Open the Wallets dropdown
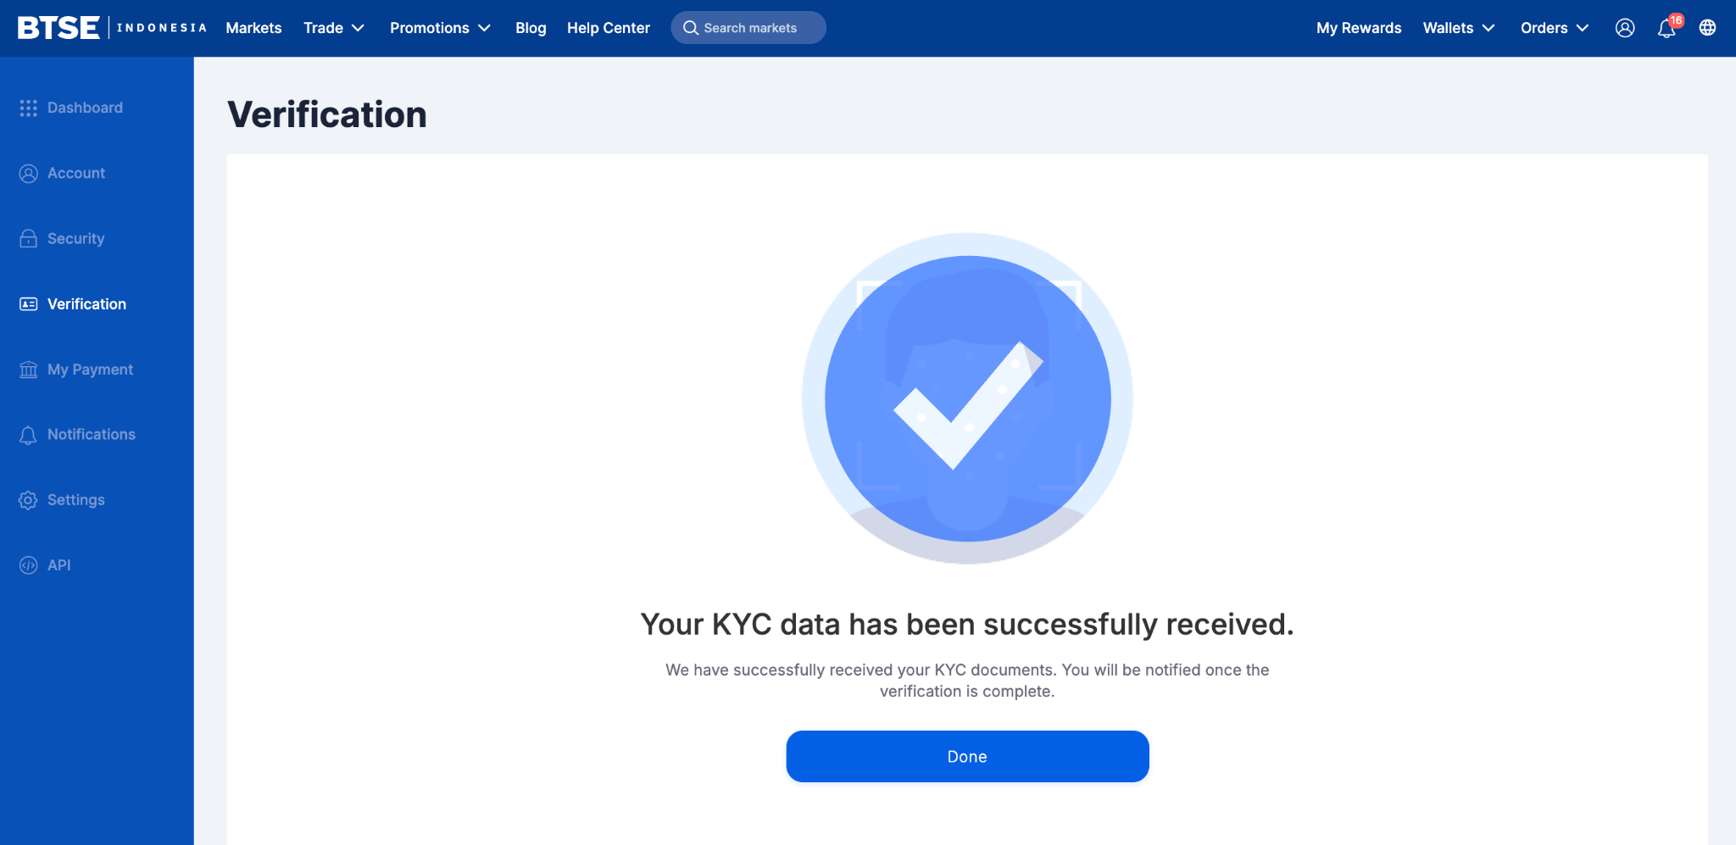Screen dimensions: 1736x845 [1459, 28]
